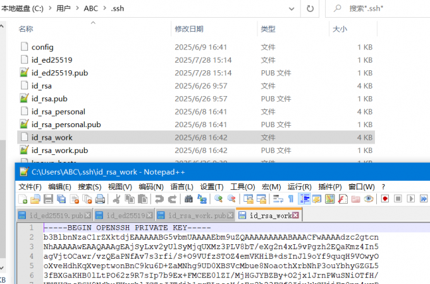Toggle the indent guide icon
Screen dimensions: 430x284
pyautogui.click(x=304, y=199)
